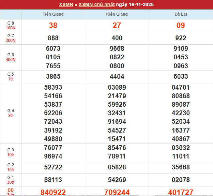Screen dimensions: 213x196
Task: Click the G.6 value 9109
Action: (181, 48)
